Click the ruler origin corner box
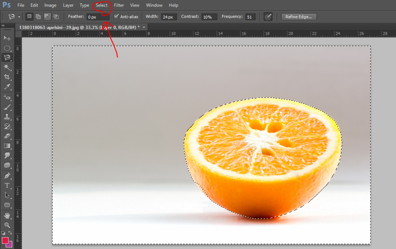 click(19, 34)
